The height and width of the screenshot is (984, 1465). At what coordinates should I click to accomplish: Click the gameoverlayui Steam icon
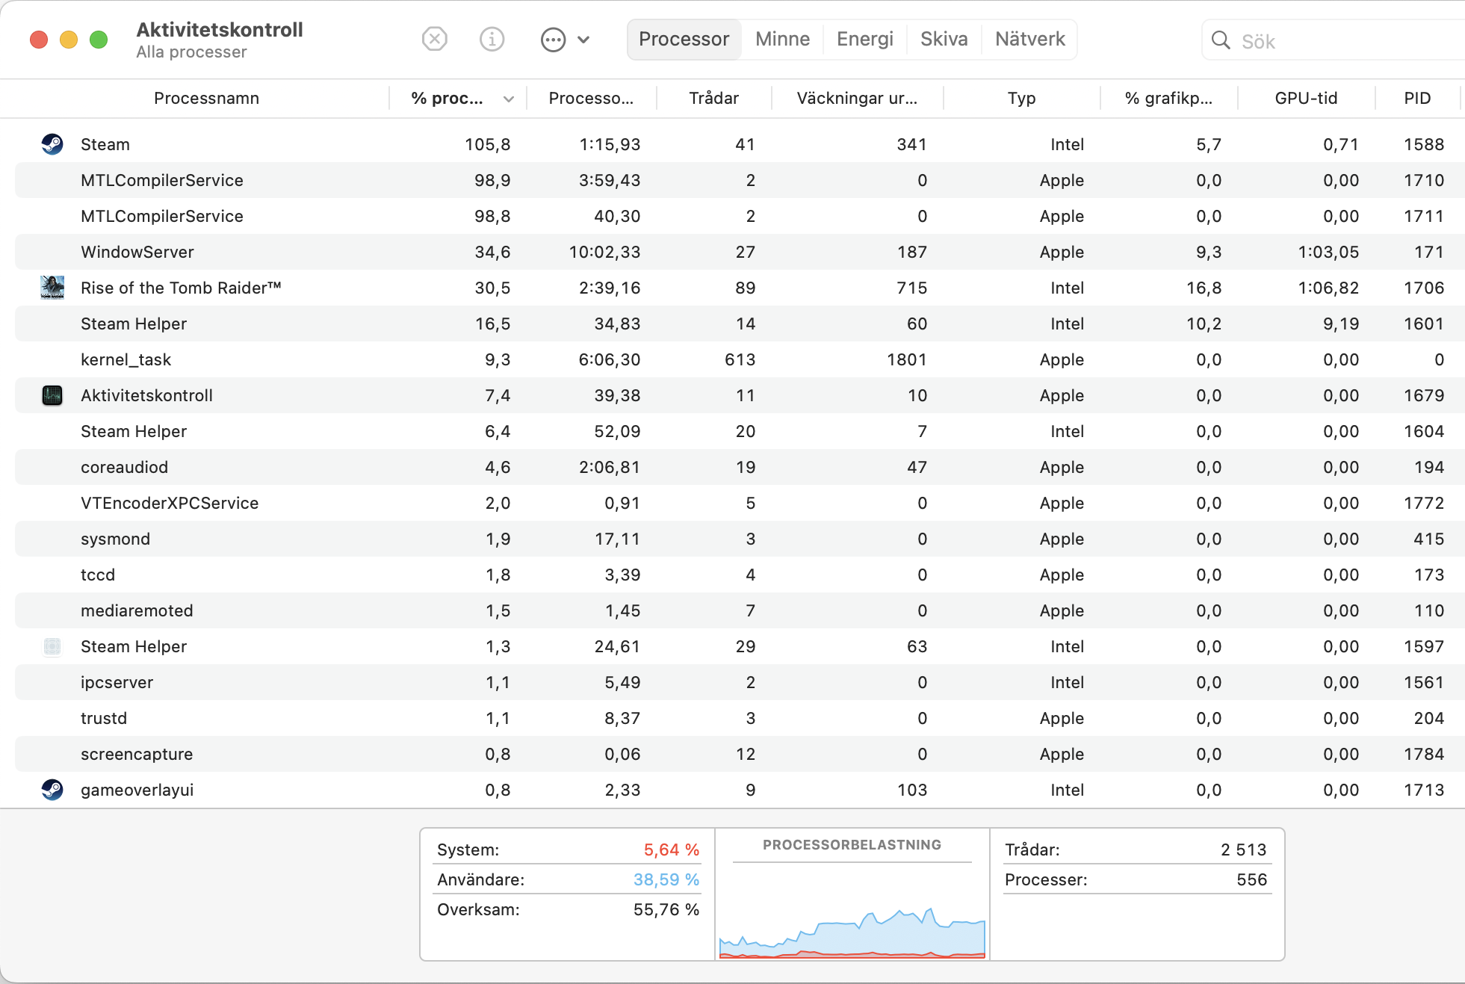[52, 790]
